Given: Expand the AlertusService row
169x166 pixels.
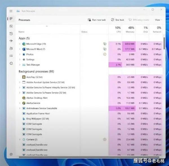Looking at the screenshot, I should point(20,103).
